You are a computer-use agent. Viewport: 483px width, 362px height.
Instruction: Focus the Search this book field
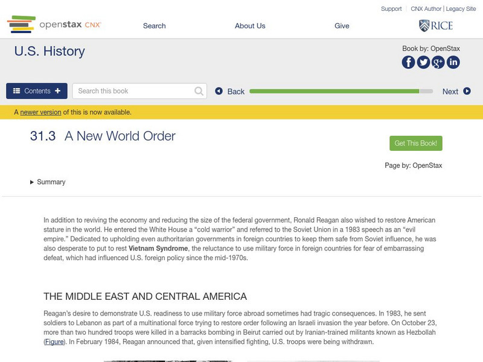[139, 91]
